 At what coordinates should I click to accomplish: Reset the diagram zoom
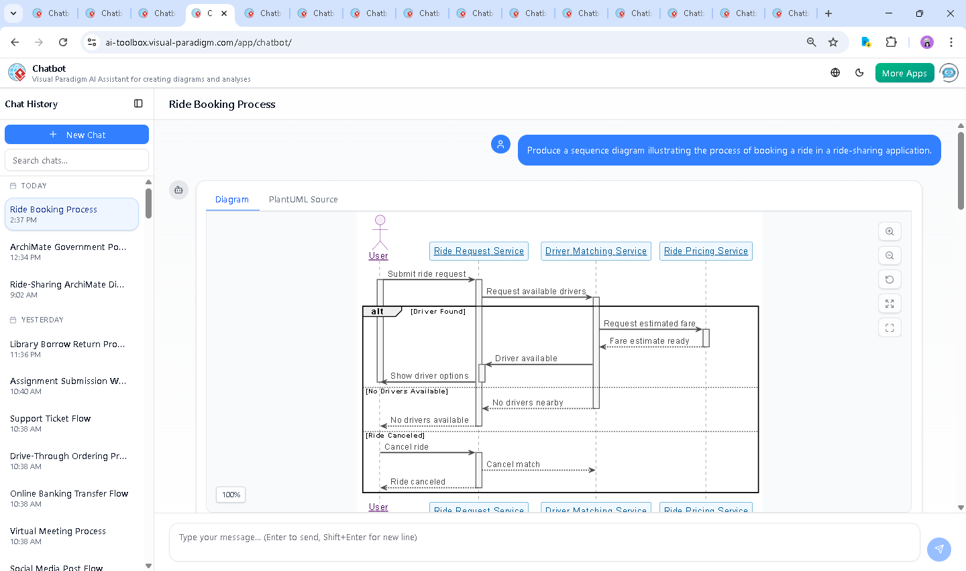point(890,279)
